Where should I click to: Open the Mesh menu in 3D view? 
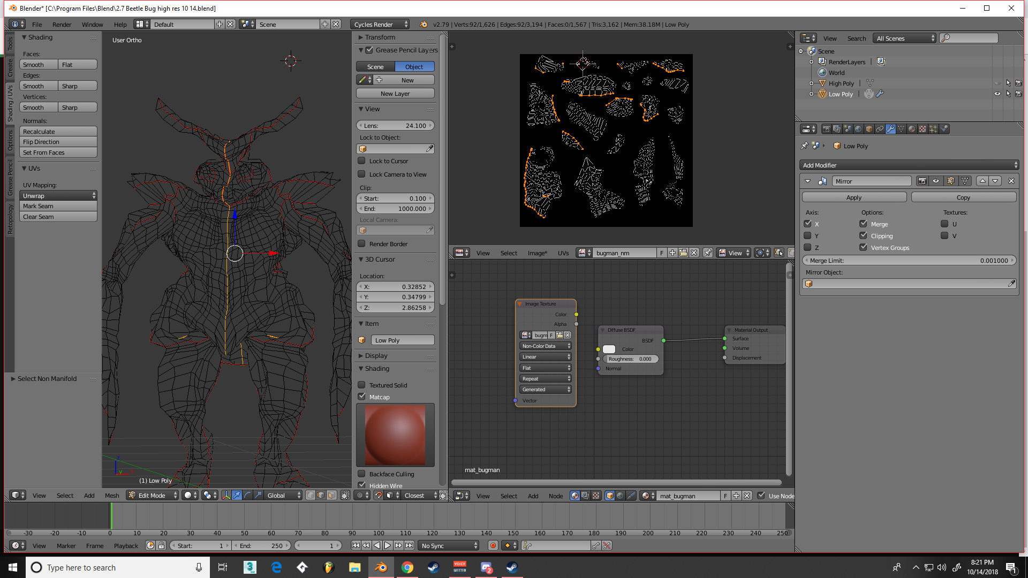tap(112, 496)
